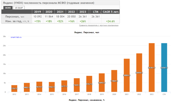
Task: Click the 2019 bar labeled 10092.0
Action: click(x=102, y=83)
